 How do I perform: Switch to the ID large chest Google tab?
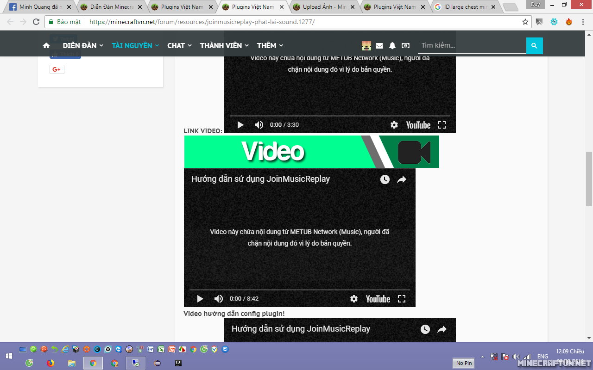click(x=466, y=7)
